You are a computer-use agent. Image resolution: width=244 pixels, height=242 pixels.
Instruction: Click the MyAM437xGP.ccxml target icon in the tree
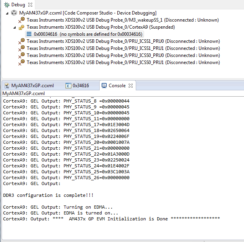coord(15,13)
